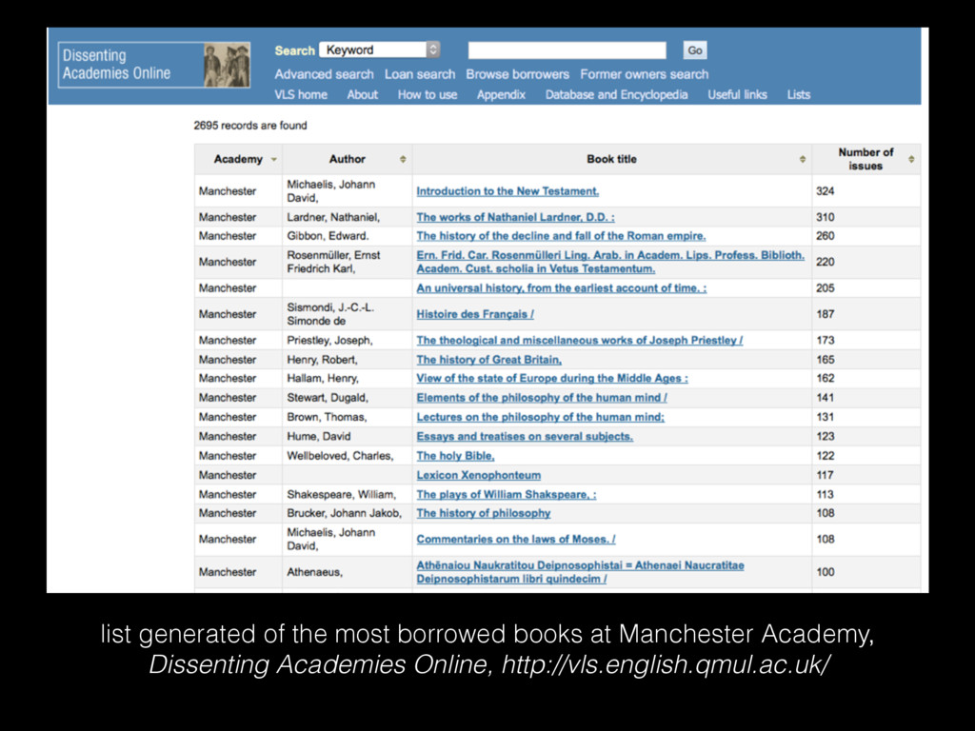The height and width of the screenshot is (731, 975).
Task: Open How to use page
Action: [428, 94]
